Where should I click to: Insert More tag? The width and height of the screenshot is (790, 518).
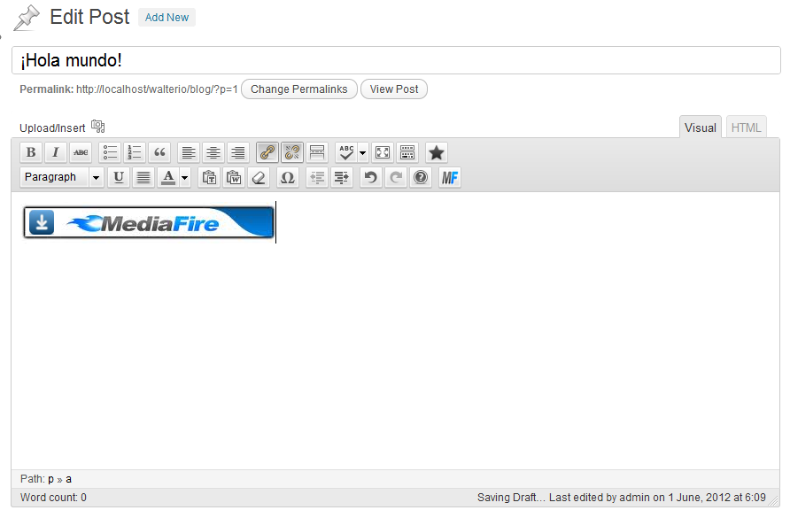tap(316, 152)
